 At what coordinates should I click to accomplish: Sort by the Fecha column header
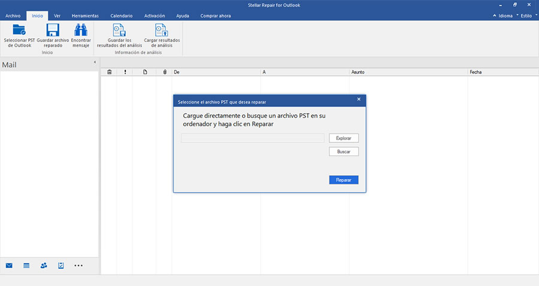click(x=503, y=72)
